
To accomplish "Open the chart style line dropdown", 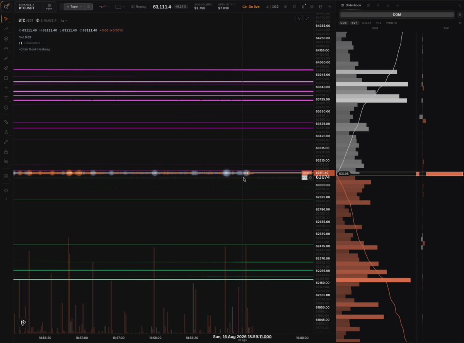I will [104, 7].
